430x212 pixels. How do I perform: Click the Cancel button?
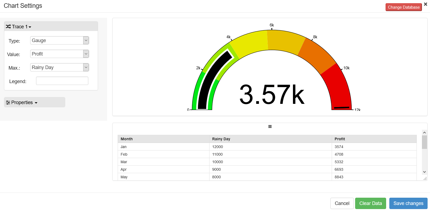(x=342, y=203)
